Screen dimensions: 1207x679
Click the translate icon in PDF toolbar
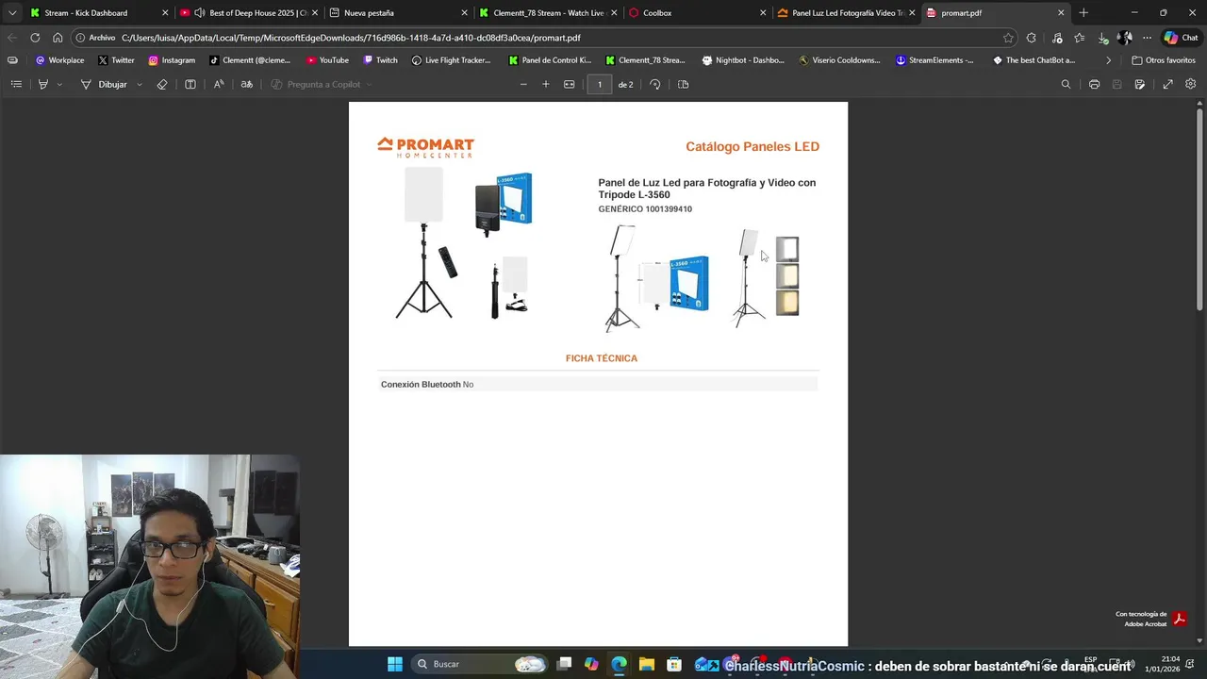click(x=247, y=84)
